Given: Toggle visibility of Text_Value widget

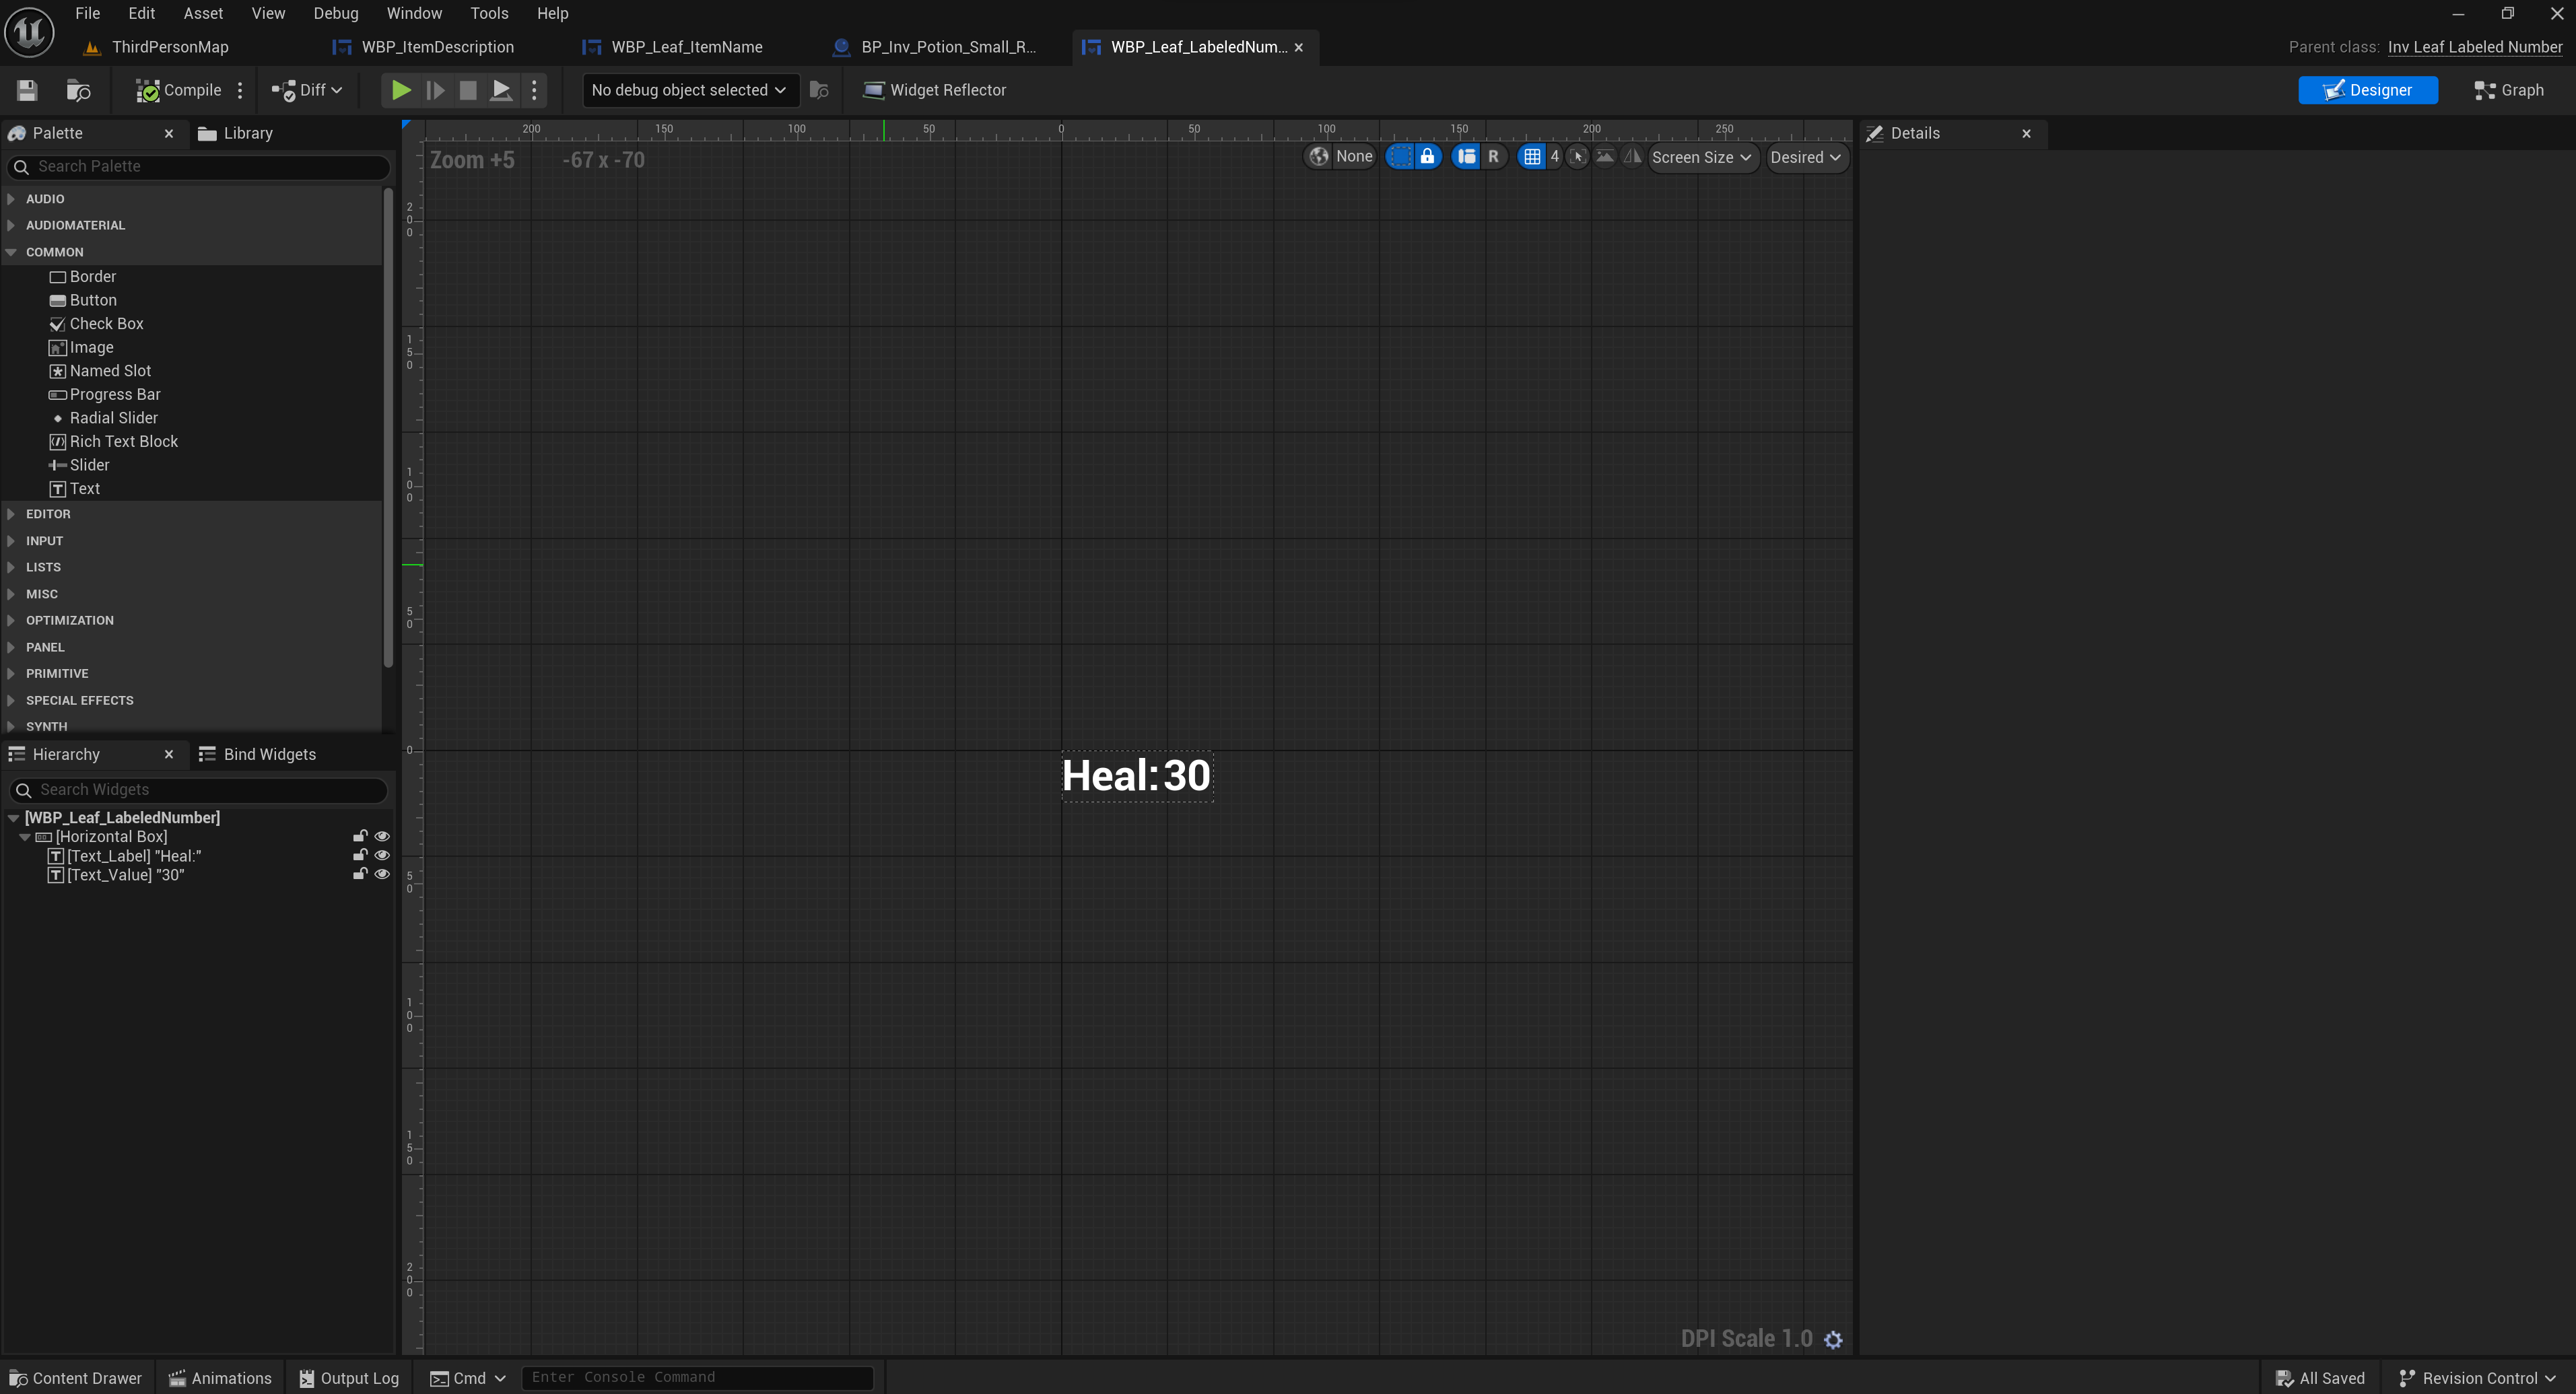Looking at the screenshot, I should pos(382,875).
